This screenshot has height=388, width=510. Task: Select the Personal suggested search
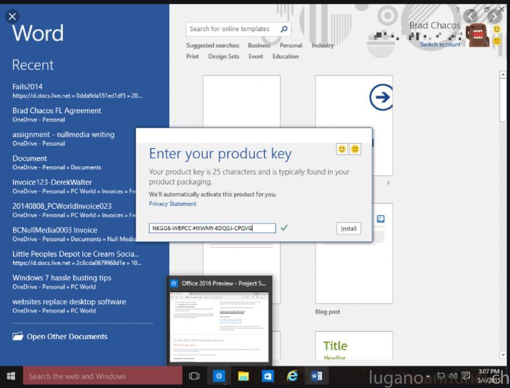(x=291, y=45)
